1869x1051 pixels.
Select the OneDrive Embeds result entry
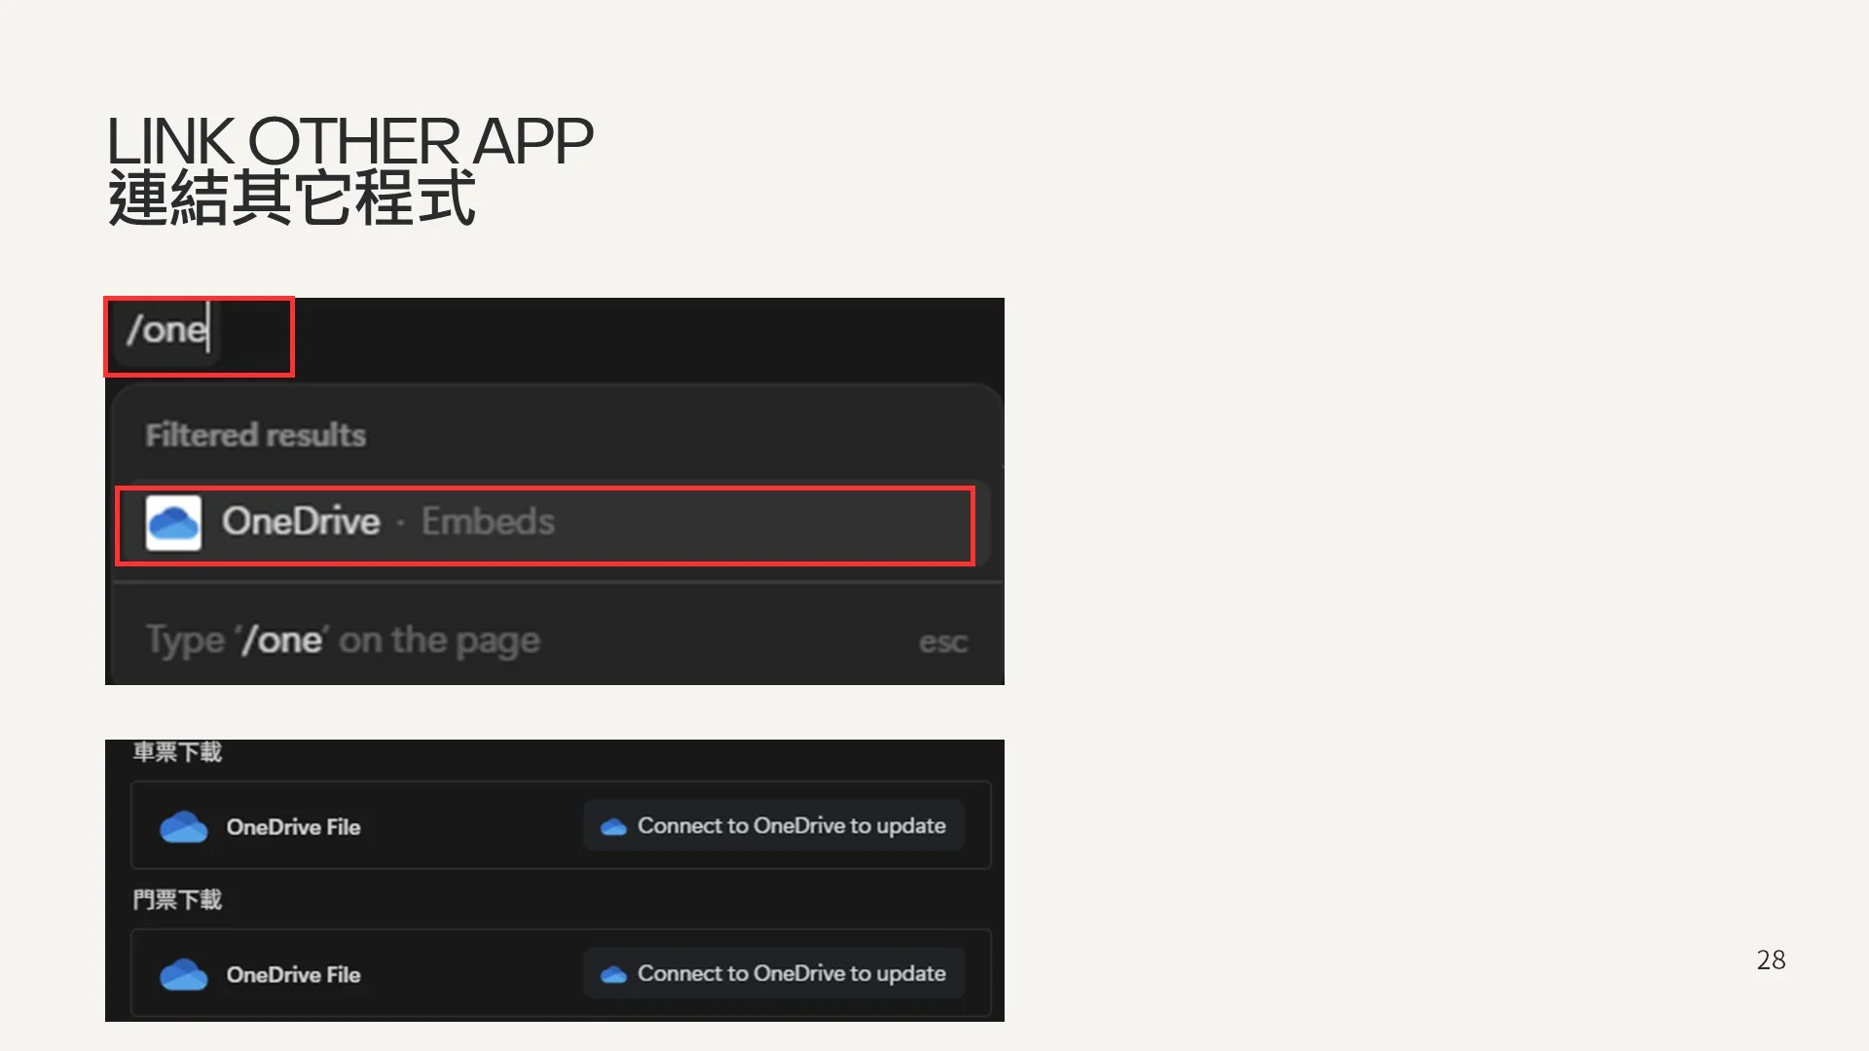(545, 525)
